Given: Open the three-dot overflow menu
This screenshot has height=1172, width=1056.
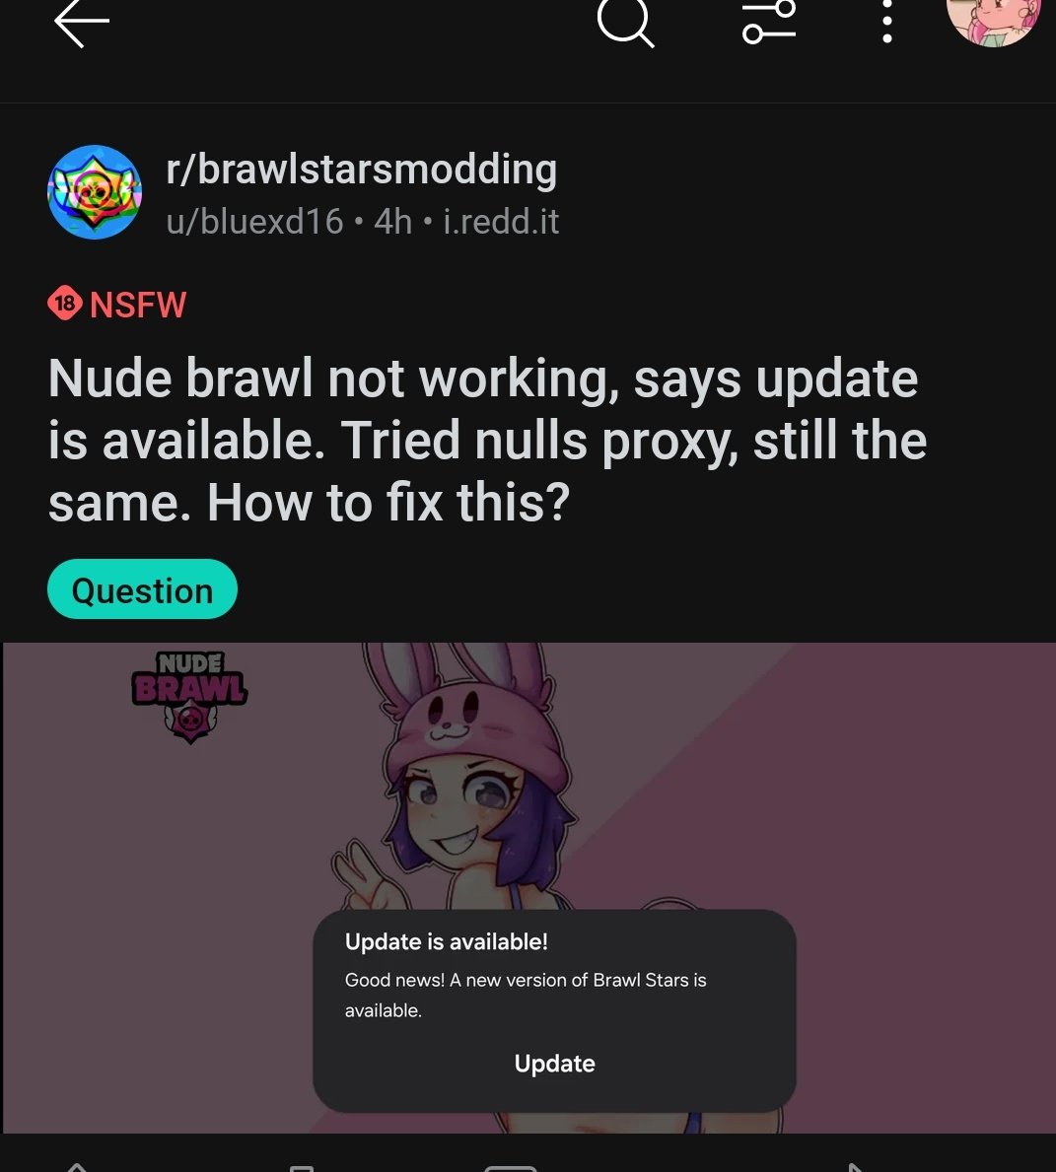Looking at the screenshot, I should click(x=887, y=22).
